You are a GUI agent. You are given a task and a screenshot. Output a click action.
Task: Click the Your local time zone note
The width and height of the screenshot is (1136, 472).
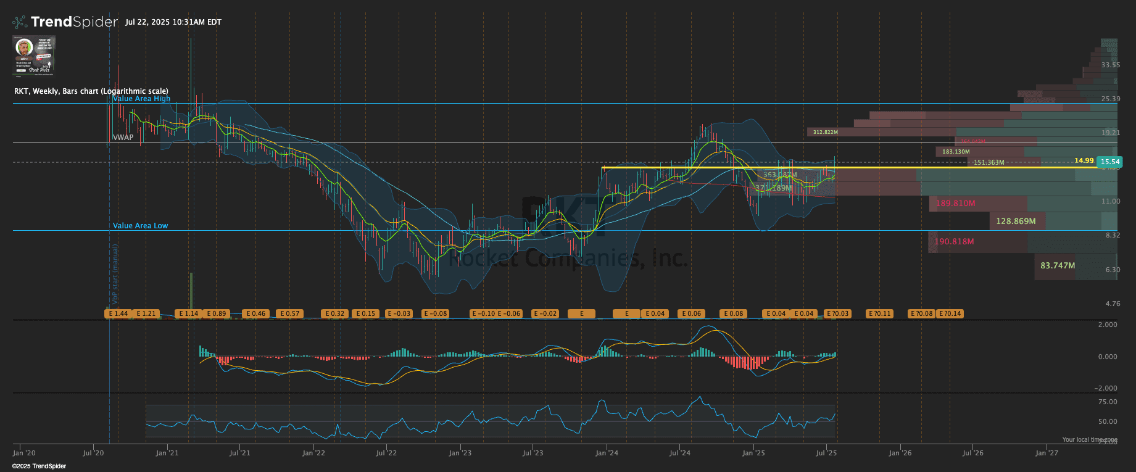click(1090, 440)
